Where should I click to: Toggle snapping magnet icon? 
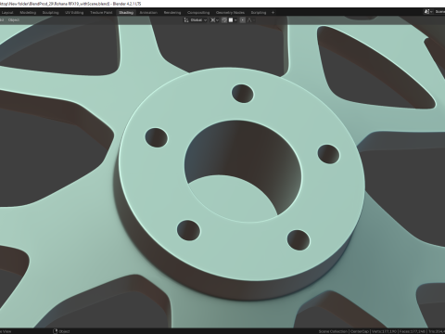coord(224,20)
